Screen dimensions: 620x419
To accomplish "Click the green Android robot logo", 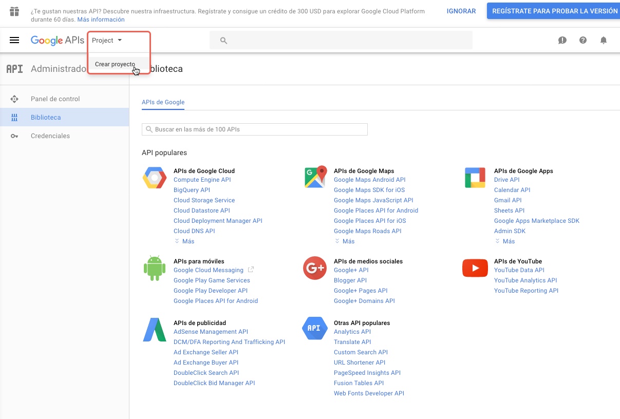I will [155, 269].
